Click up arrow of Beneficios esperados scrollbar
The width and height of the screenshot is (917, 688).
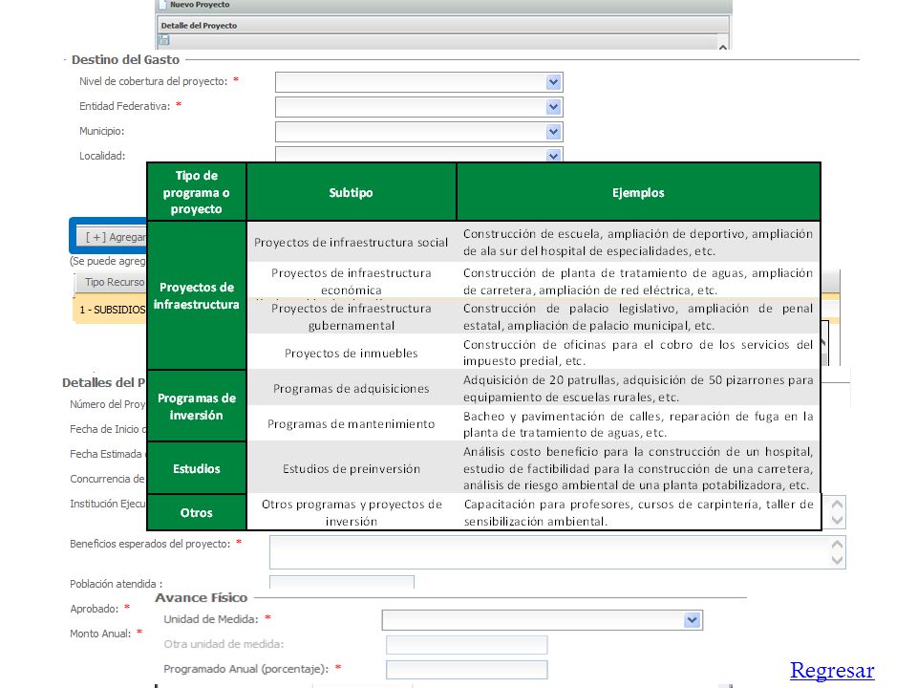click(x=837, y=544)
